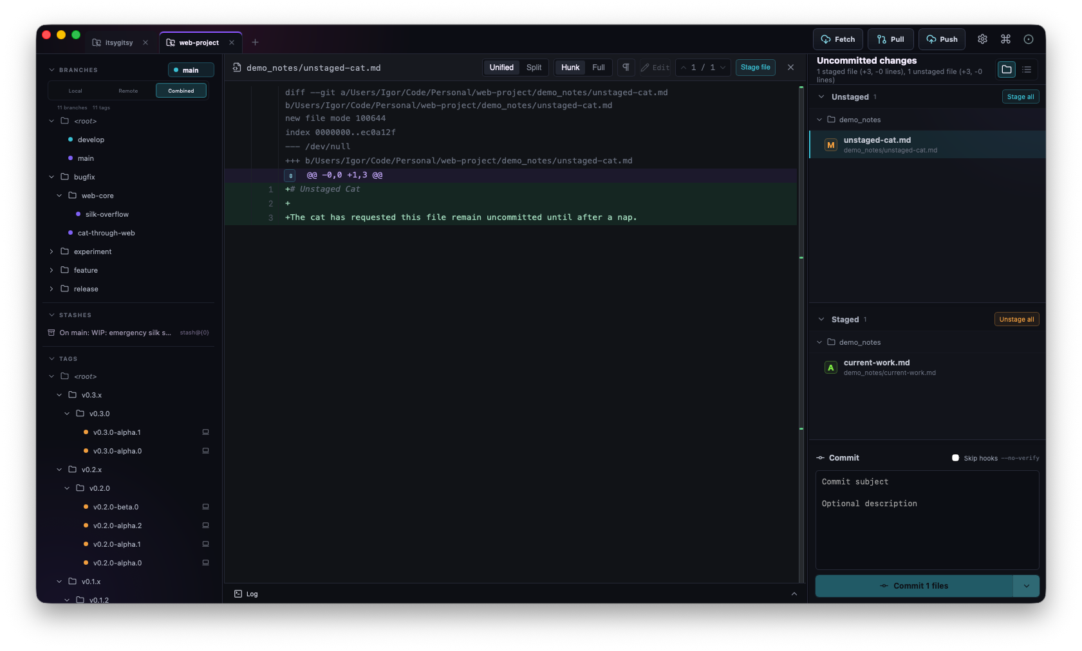The height and width of the screenshot is (651, 1082).
Task: Open the settings gear icon
Action: coord(982,39)
